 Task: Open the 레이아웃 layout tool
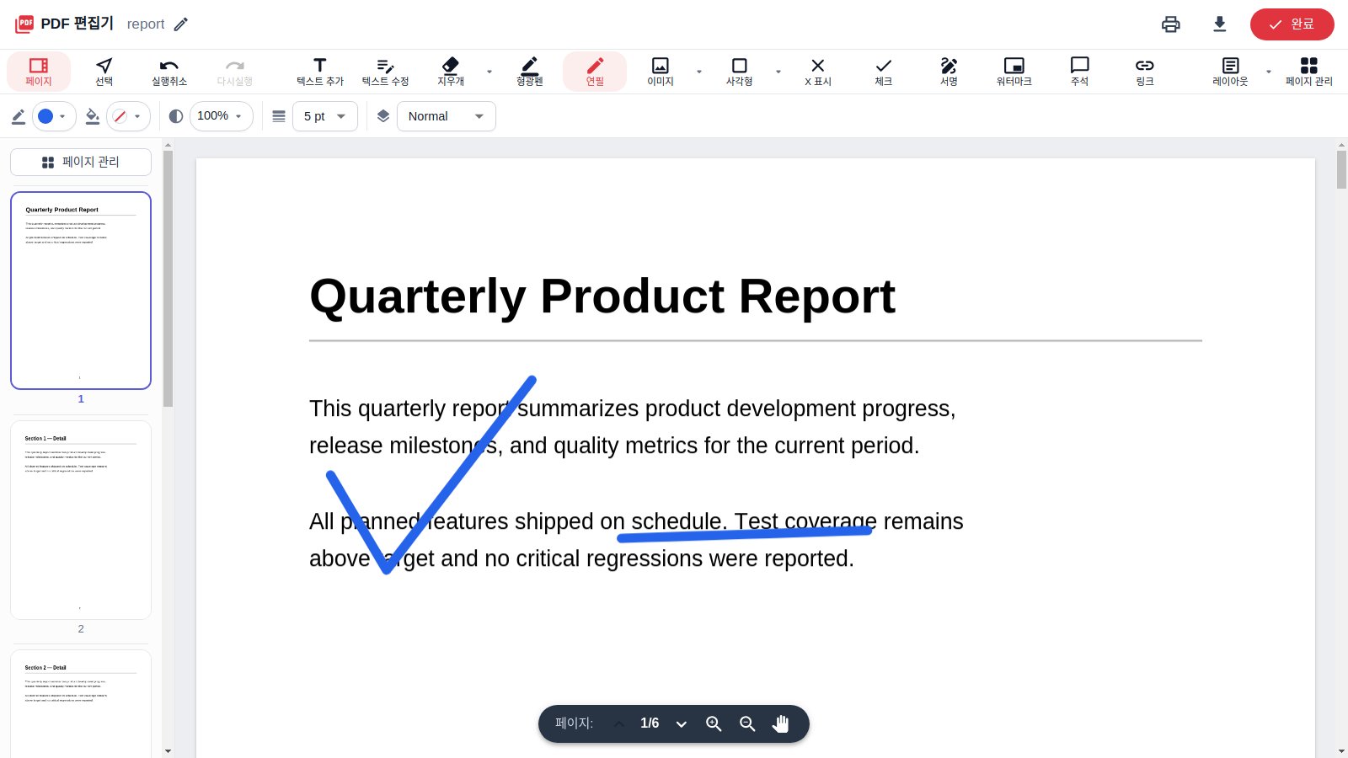[1230, 72]
